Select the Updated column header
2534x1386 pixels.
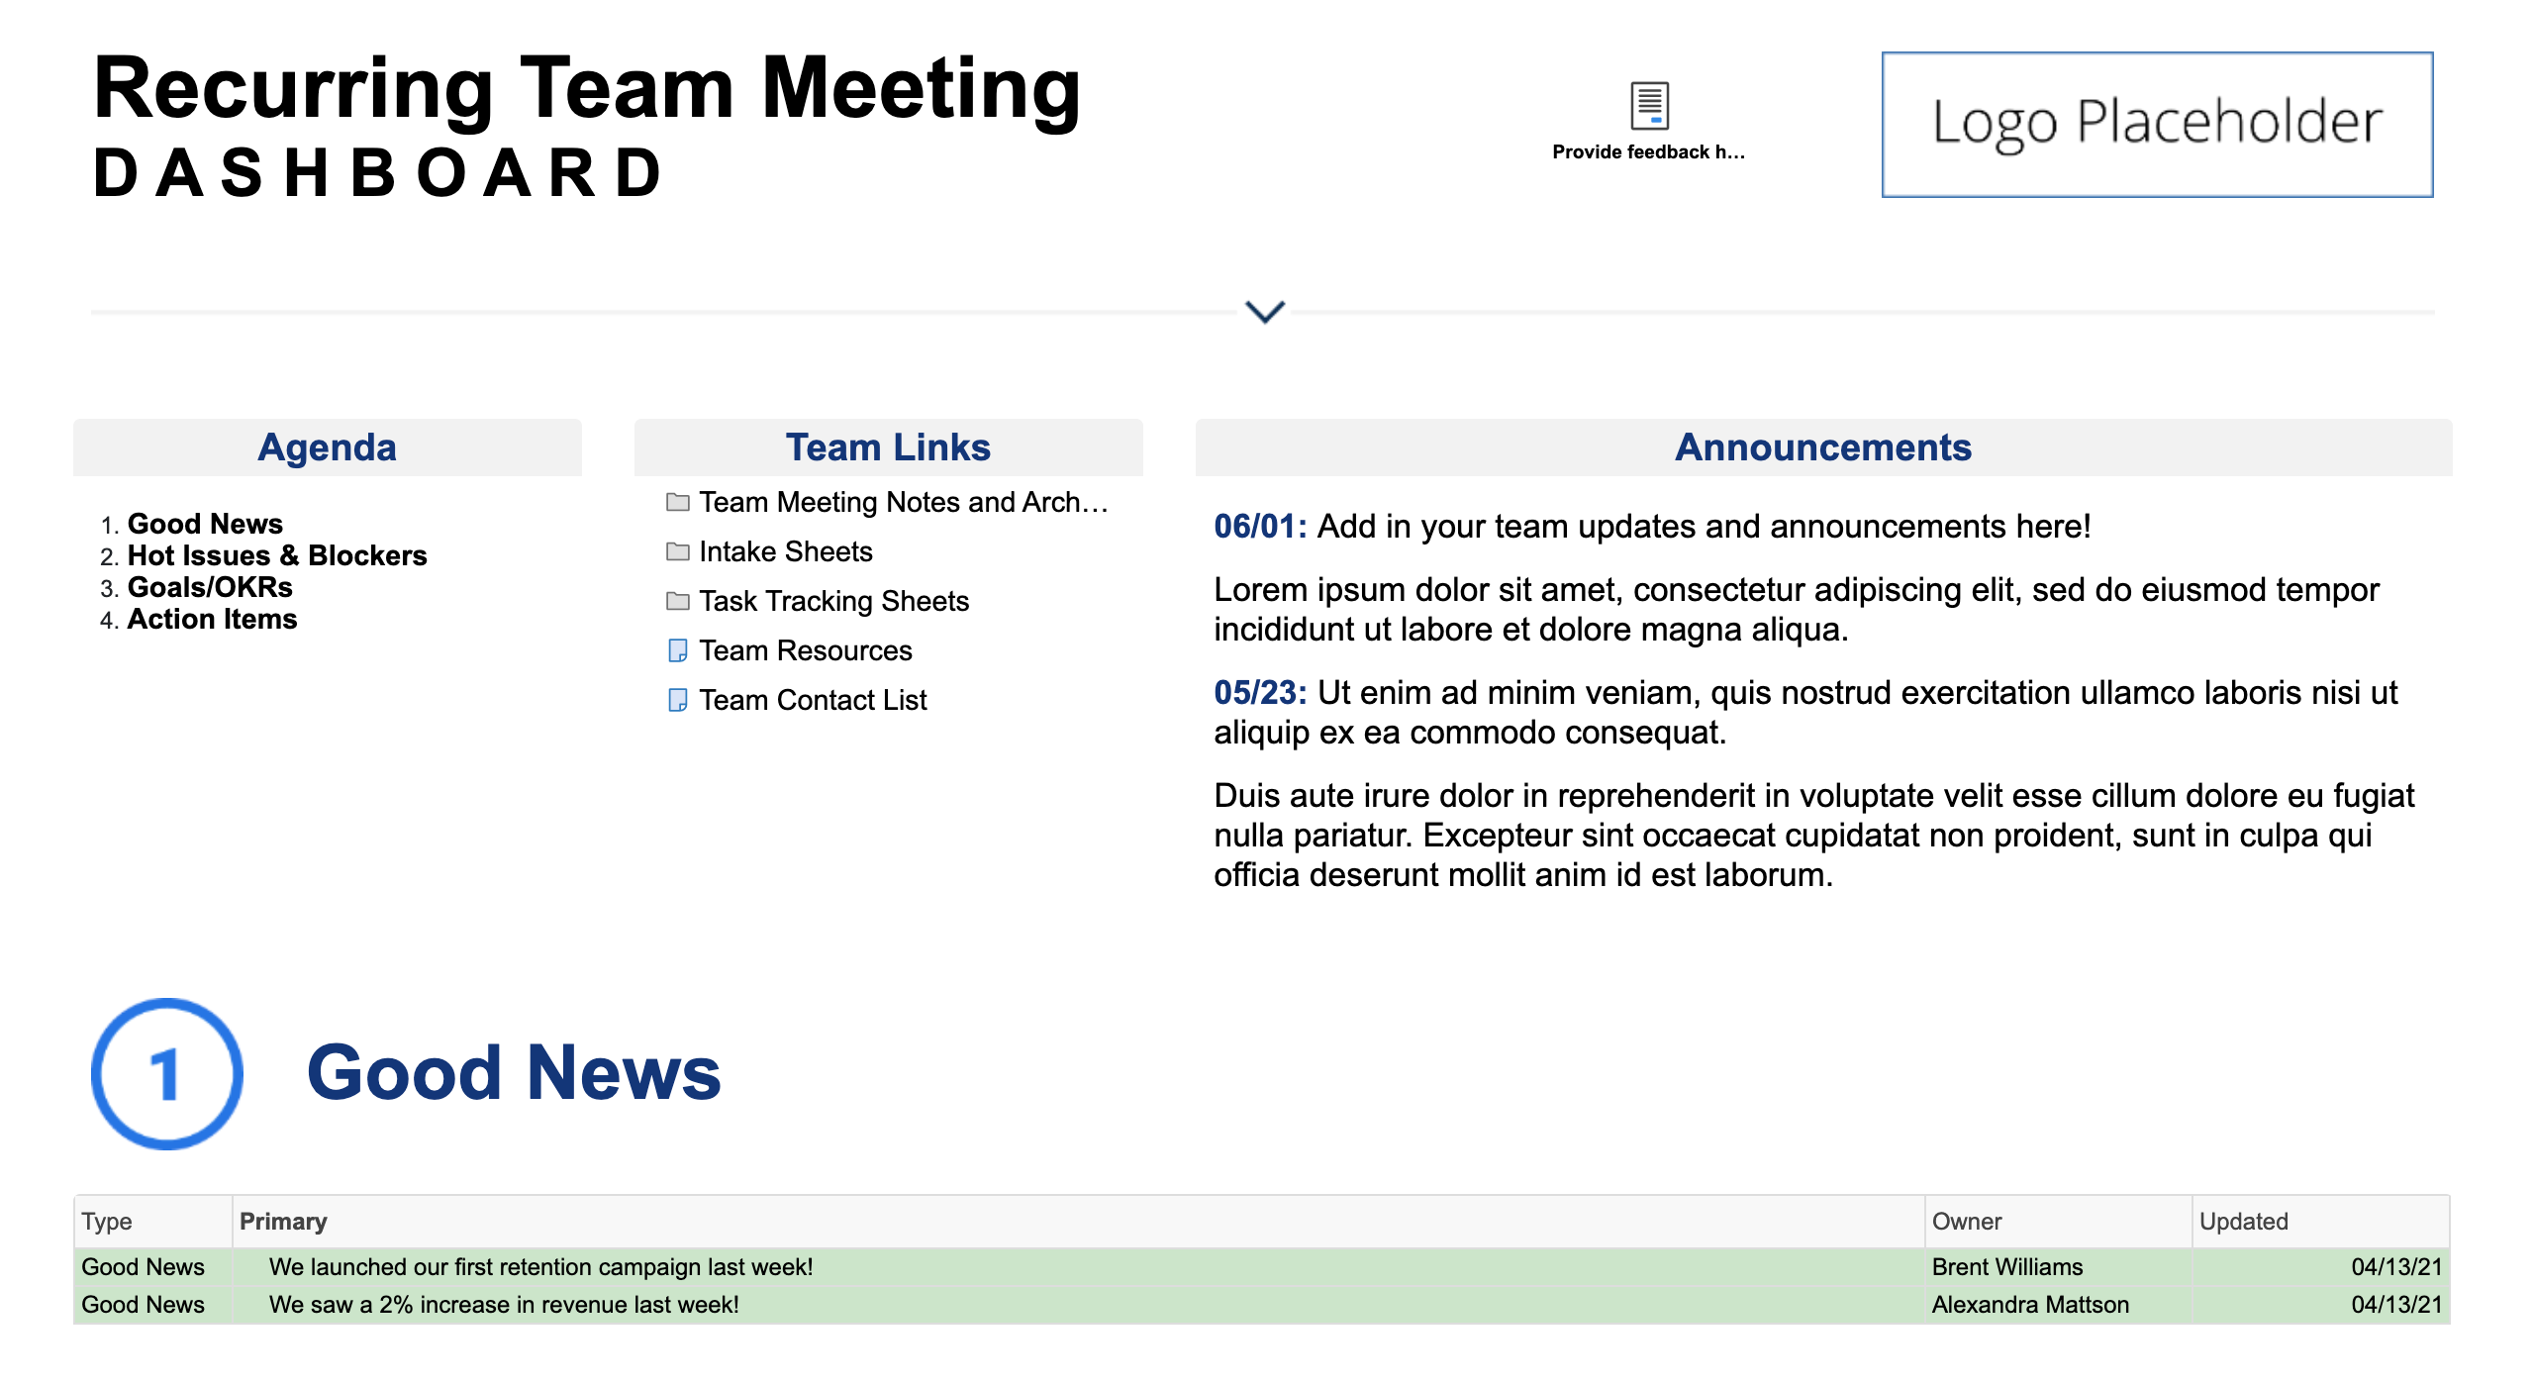tap(2320, 1221)
